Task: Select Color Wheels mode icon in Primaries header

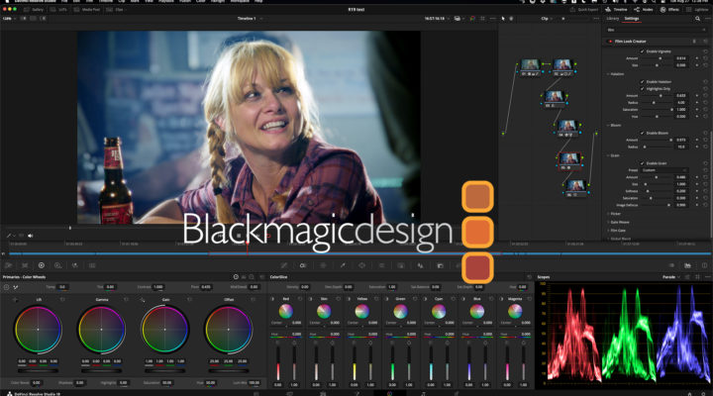Action: (236, 277)
